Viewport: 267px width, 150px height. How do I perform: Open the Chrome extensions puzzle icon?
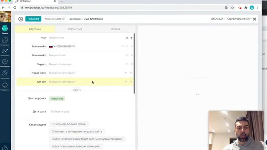(x=246, y=7)
